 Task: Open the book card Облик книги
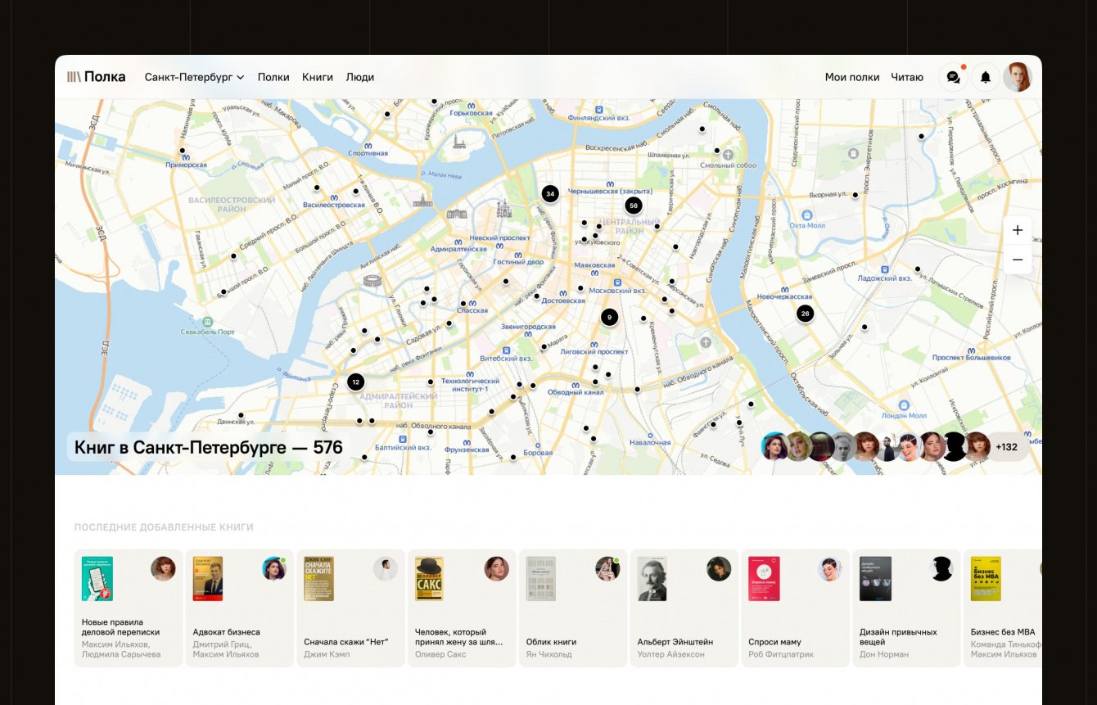pyautogui.click(x=573, y=608)
